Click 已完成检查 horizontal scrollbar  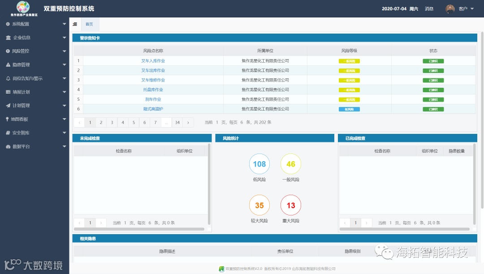[404, 229]
